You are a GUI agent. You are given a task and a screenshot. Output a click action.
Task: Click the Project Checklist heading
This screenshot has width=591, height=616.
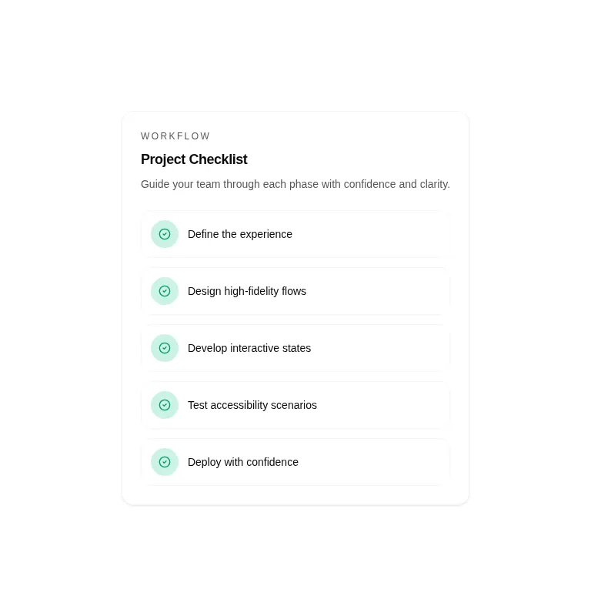tap(194, 159)
